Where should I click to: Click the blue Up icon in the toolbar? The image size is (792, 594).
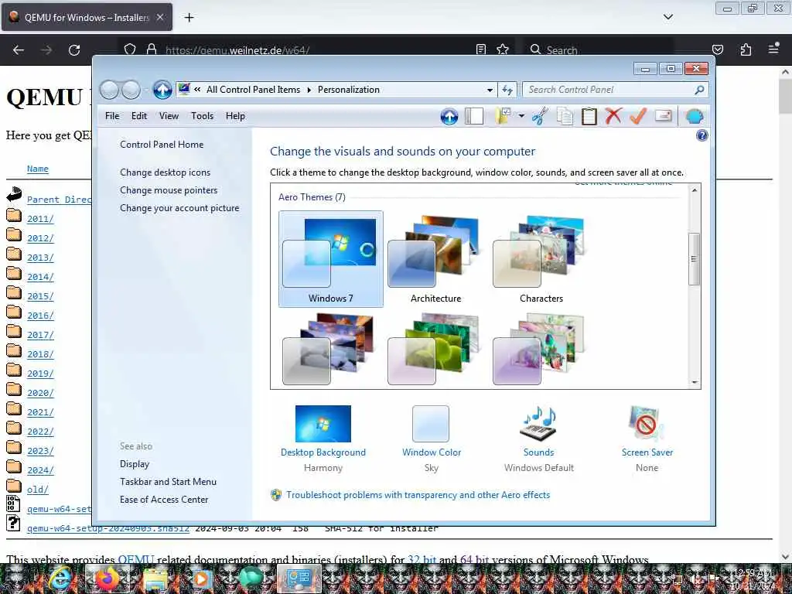[449, 116]
